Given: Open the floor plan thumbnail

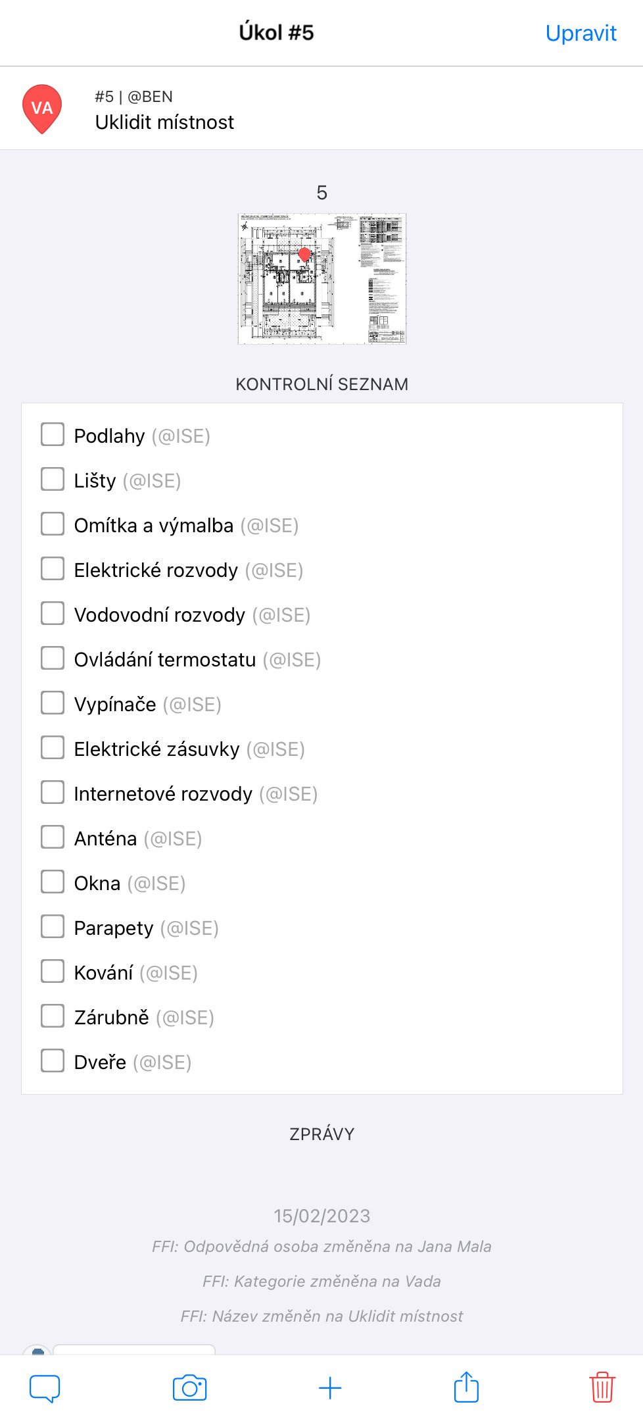Looking at the screenshot, I should 322,278.
